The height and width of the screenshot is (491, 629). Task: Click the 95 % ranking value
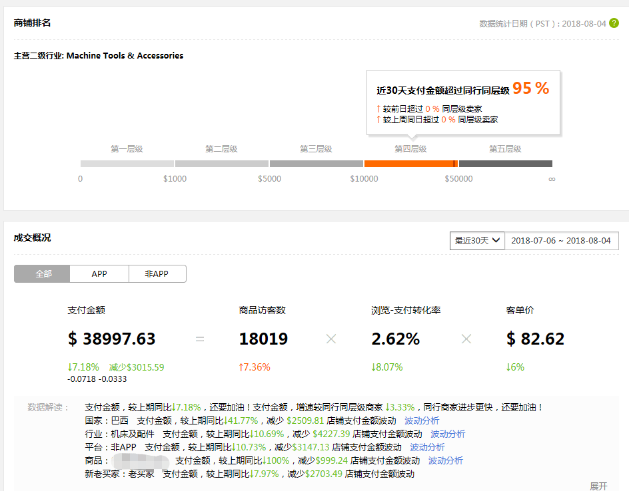pyautogui.click(x=530, y=88)
